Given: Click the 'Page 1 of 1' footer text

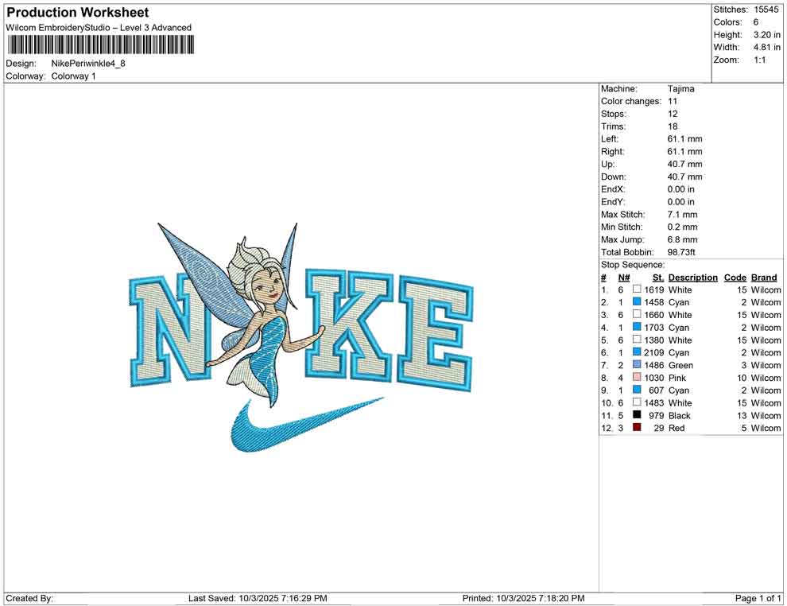Looking at the screenshot, I should [x=758, y=598].
